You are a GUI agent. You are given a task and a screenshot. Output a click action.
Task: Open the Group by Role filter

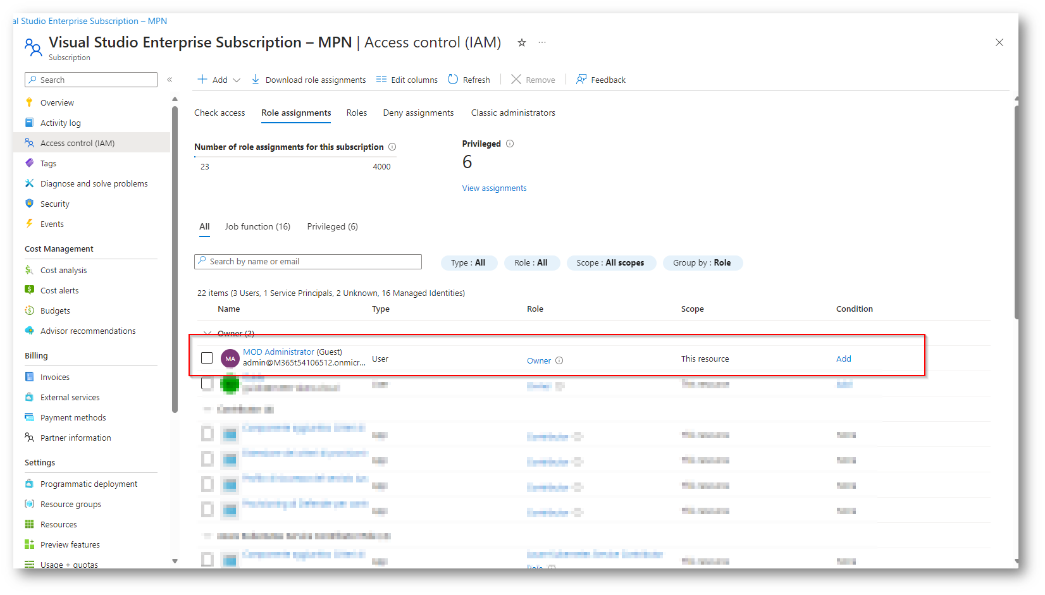(x=702, y=263)
